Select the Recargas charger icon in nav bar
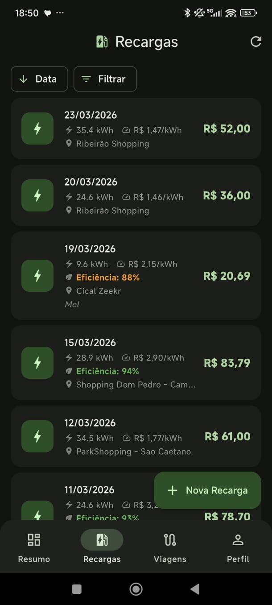Viewport: 272px width, 605px height. (x=102, y=539)
